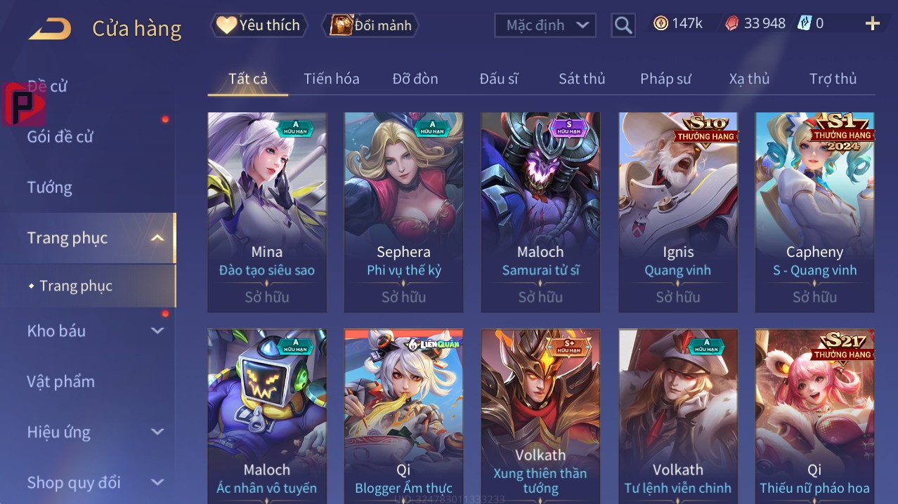This screenshot has width=898, height=504.
Task: Switch to the Sát thủ tab
Action: [582, 79]
